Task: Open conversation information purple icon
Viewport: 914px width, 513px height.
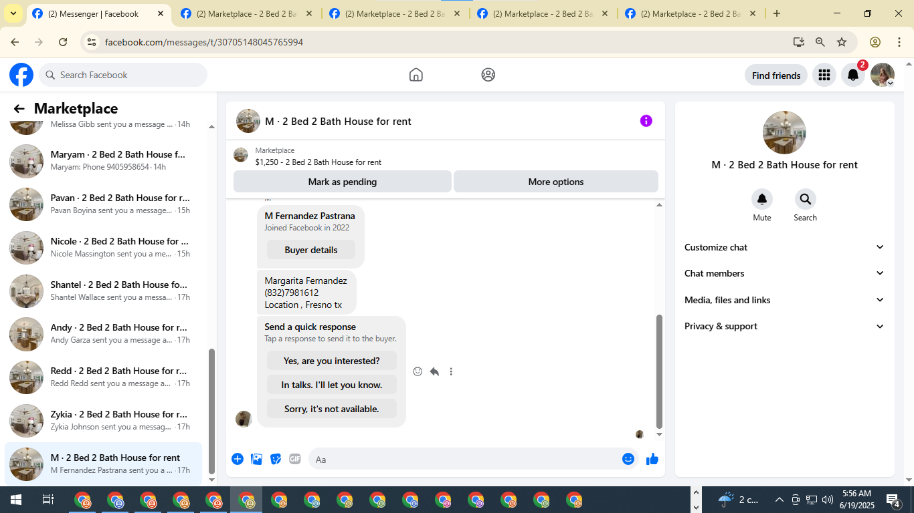Action: (x=646, y=121)
